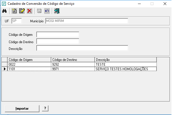The width and height of the screenshot is (172, 115).
Task: Delete record with red X icon
Action: coord(29,11)
